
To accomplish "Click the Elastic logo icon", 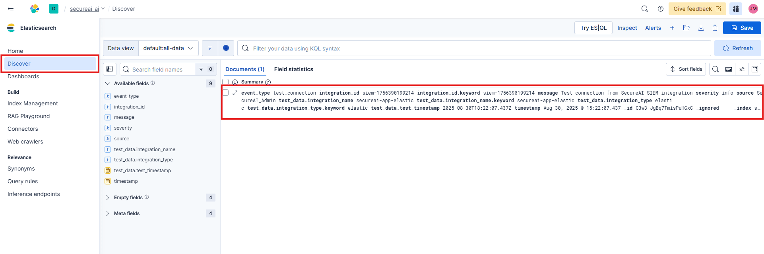I will pyautogui.click(x=35, y=9).
